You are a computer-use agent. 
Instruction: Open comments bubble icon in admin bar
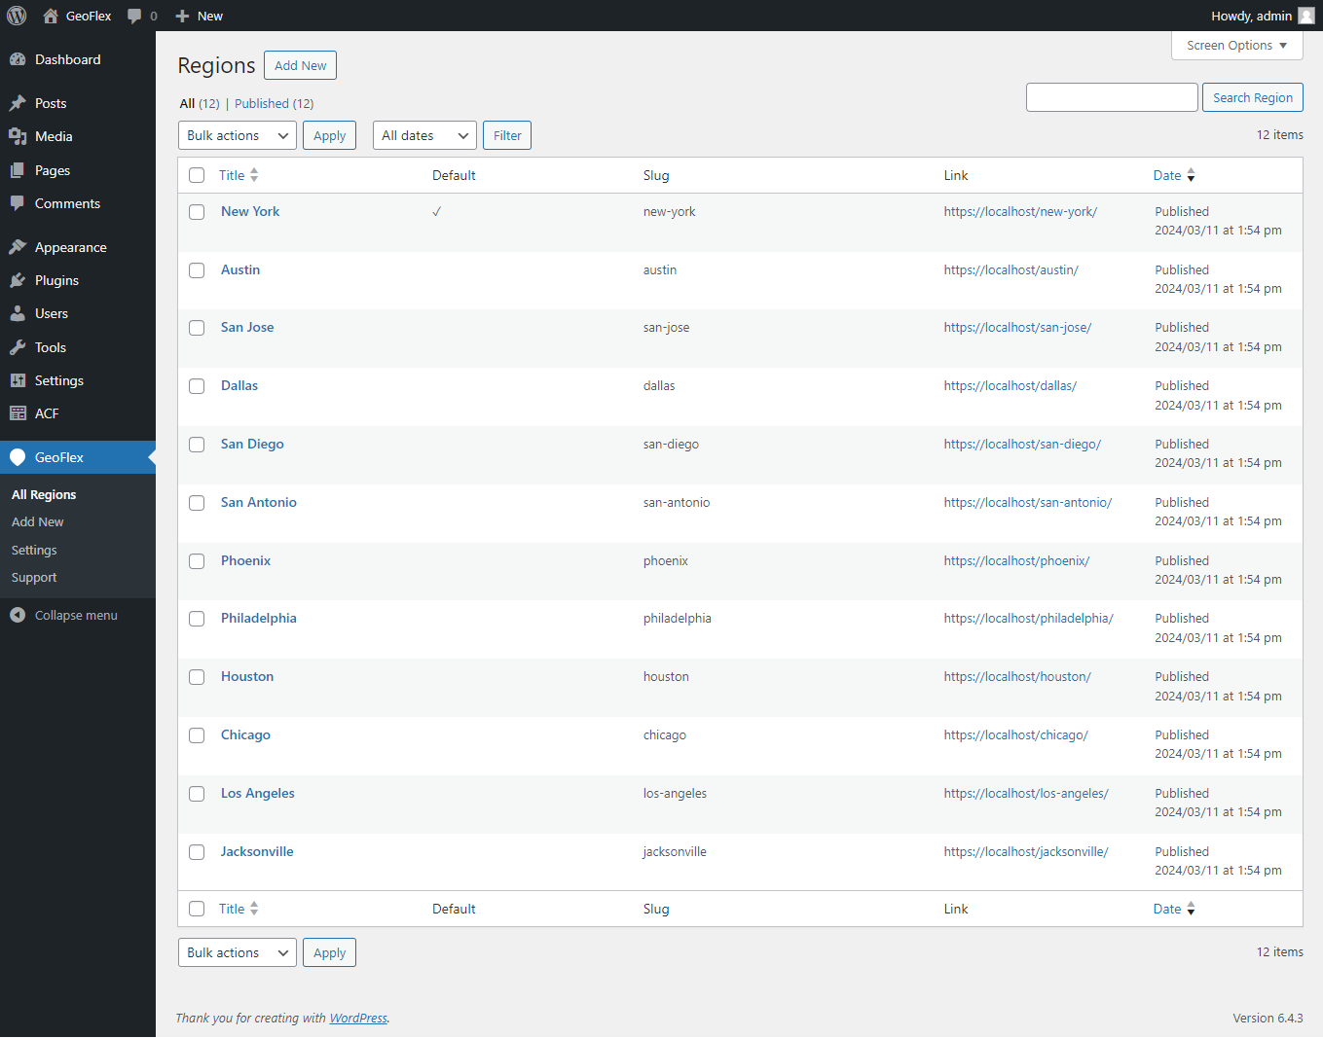(134, 16)
